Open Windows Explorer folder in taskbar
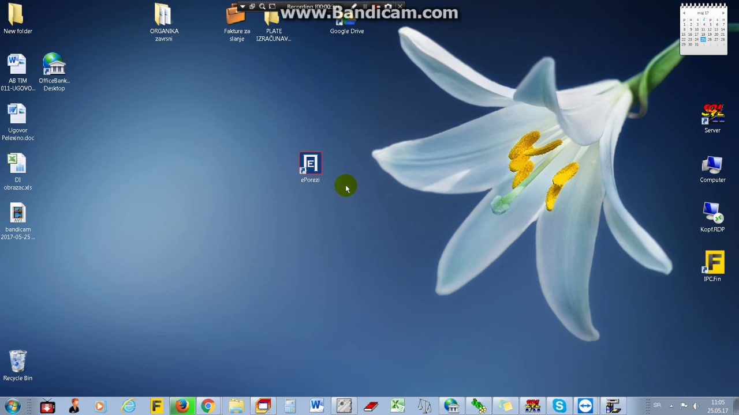The height and width of the screenshot is (415, 739). click(x=236, y=406)
